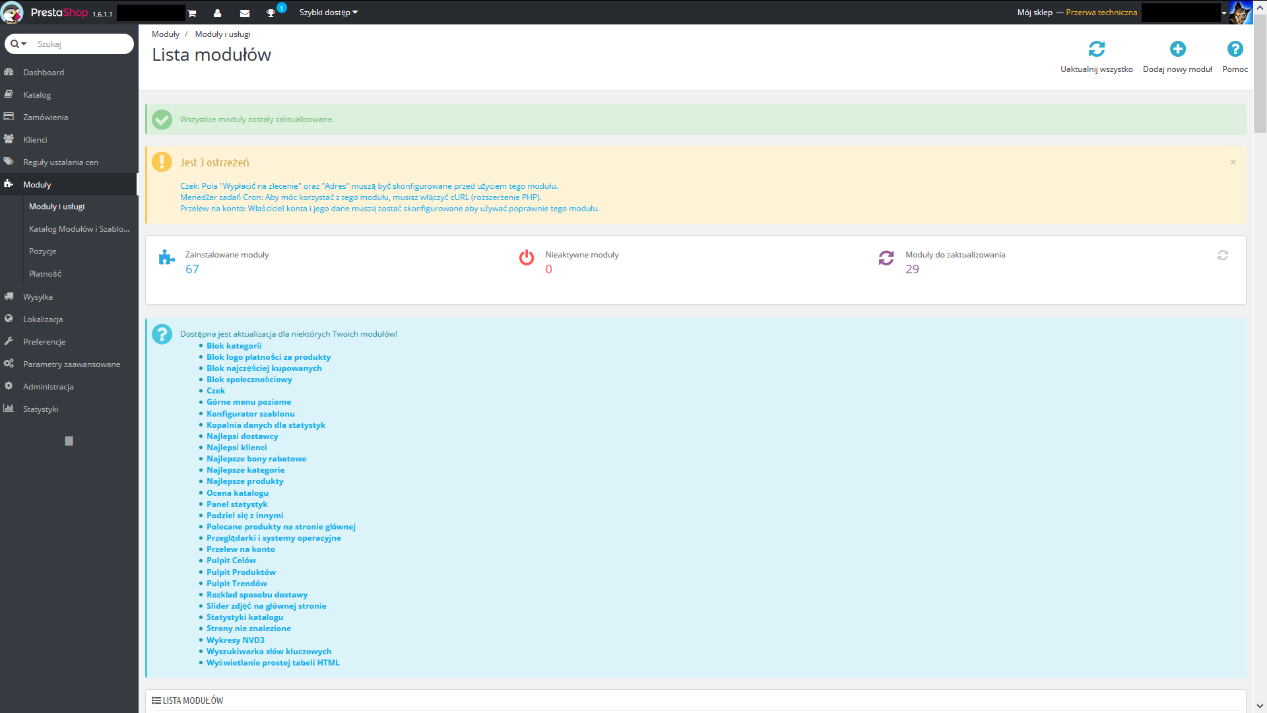Viewport: 1267px width, 713px height.
Task: Open the customer person icon in header
Action: tap(218, 13)
